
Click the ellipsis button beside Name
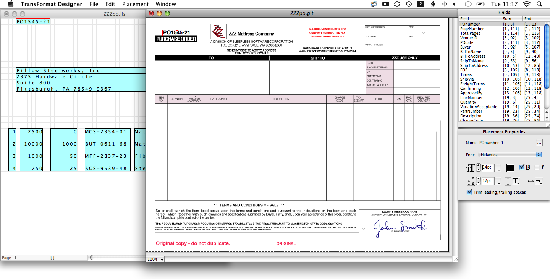(539, 143)
